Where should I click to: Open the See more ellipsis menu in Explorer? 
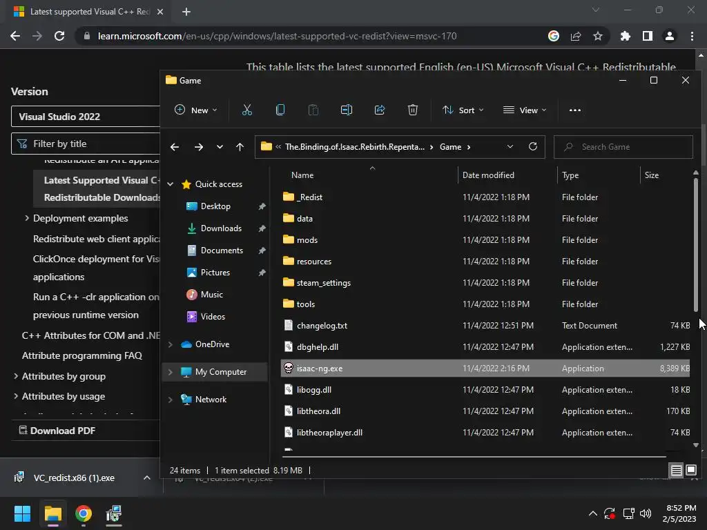pyautogui.click(x=575, y=110)
